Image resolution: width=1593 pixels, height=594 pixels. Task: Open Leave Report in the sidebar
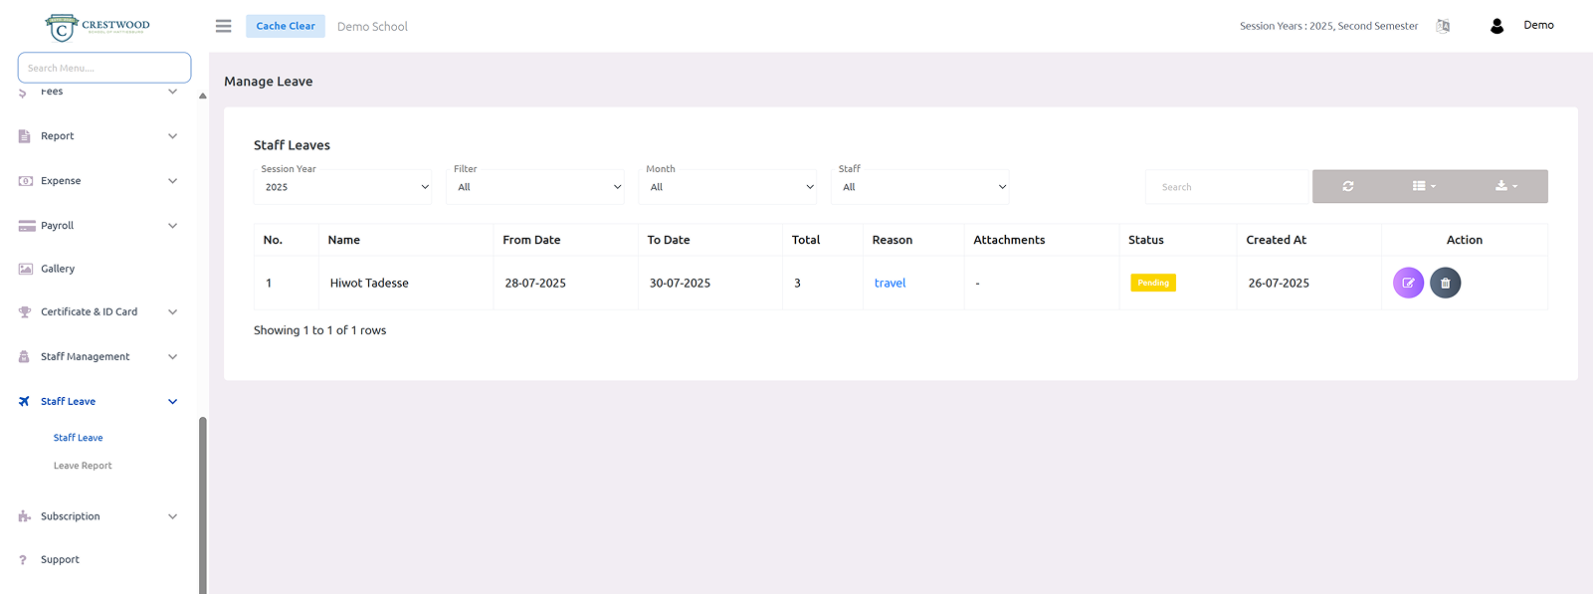(83, 466)
